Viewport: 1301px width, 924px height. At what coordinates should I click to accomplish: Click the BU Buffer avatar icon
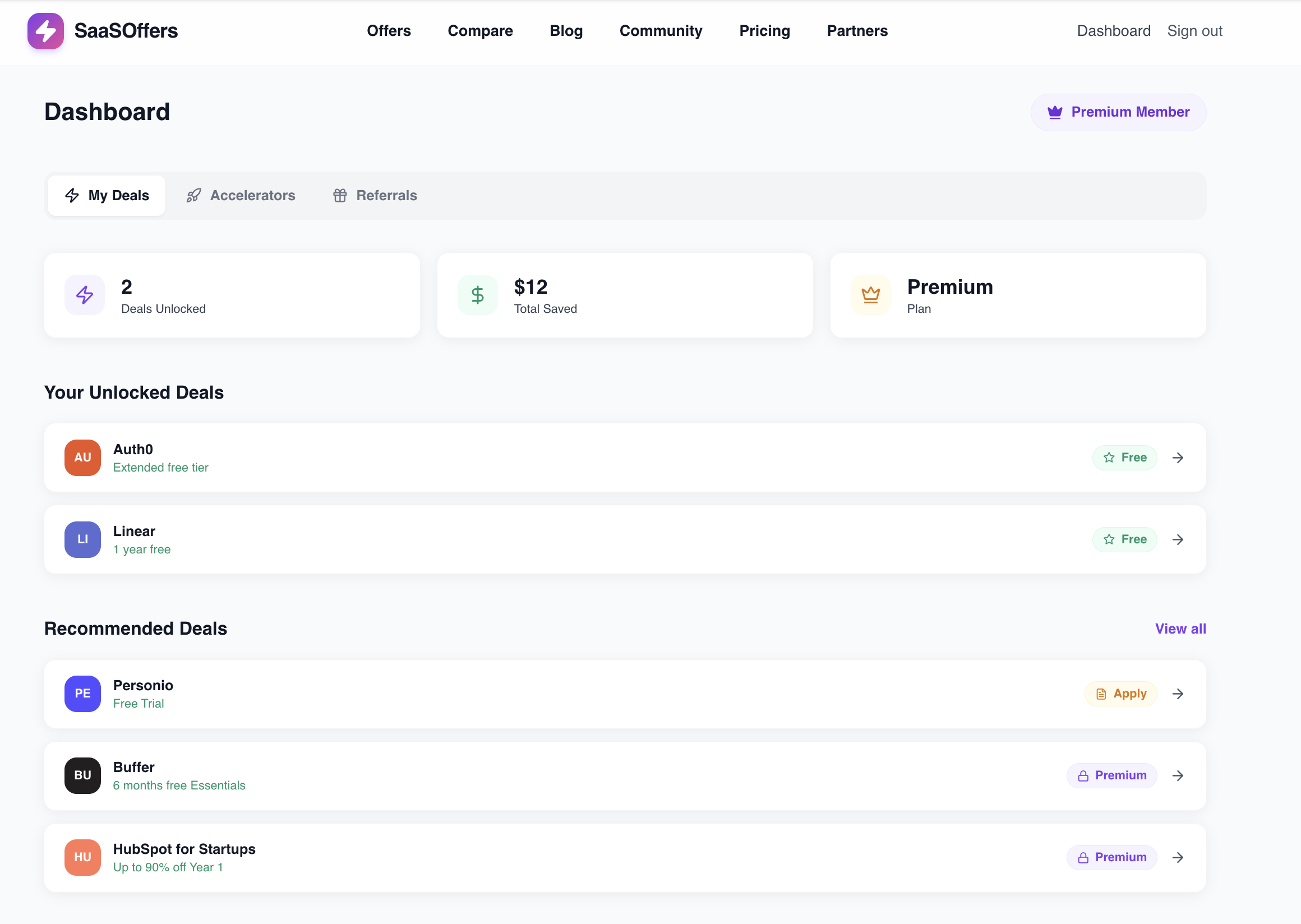(82, 775)
